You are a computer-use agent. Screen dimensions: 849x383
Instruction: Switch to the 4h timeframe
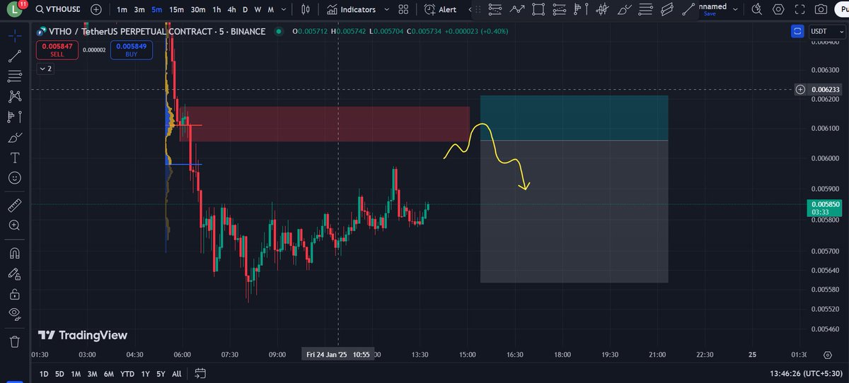[x=231, y=10]
